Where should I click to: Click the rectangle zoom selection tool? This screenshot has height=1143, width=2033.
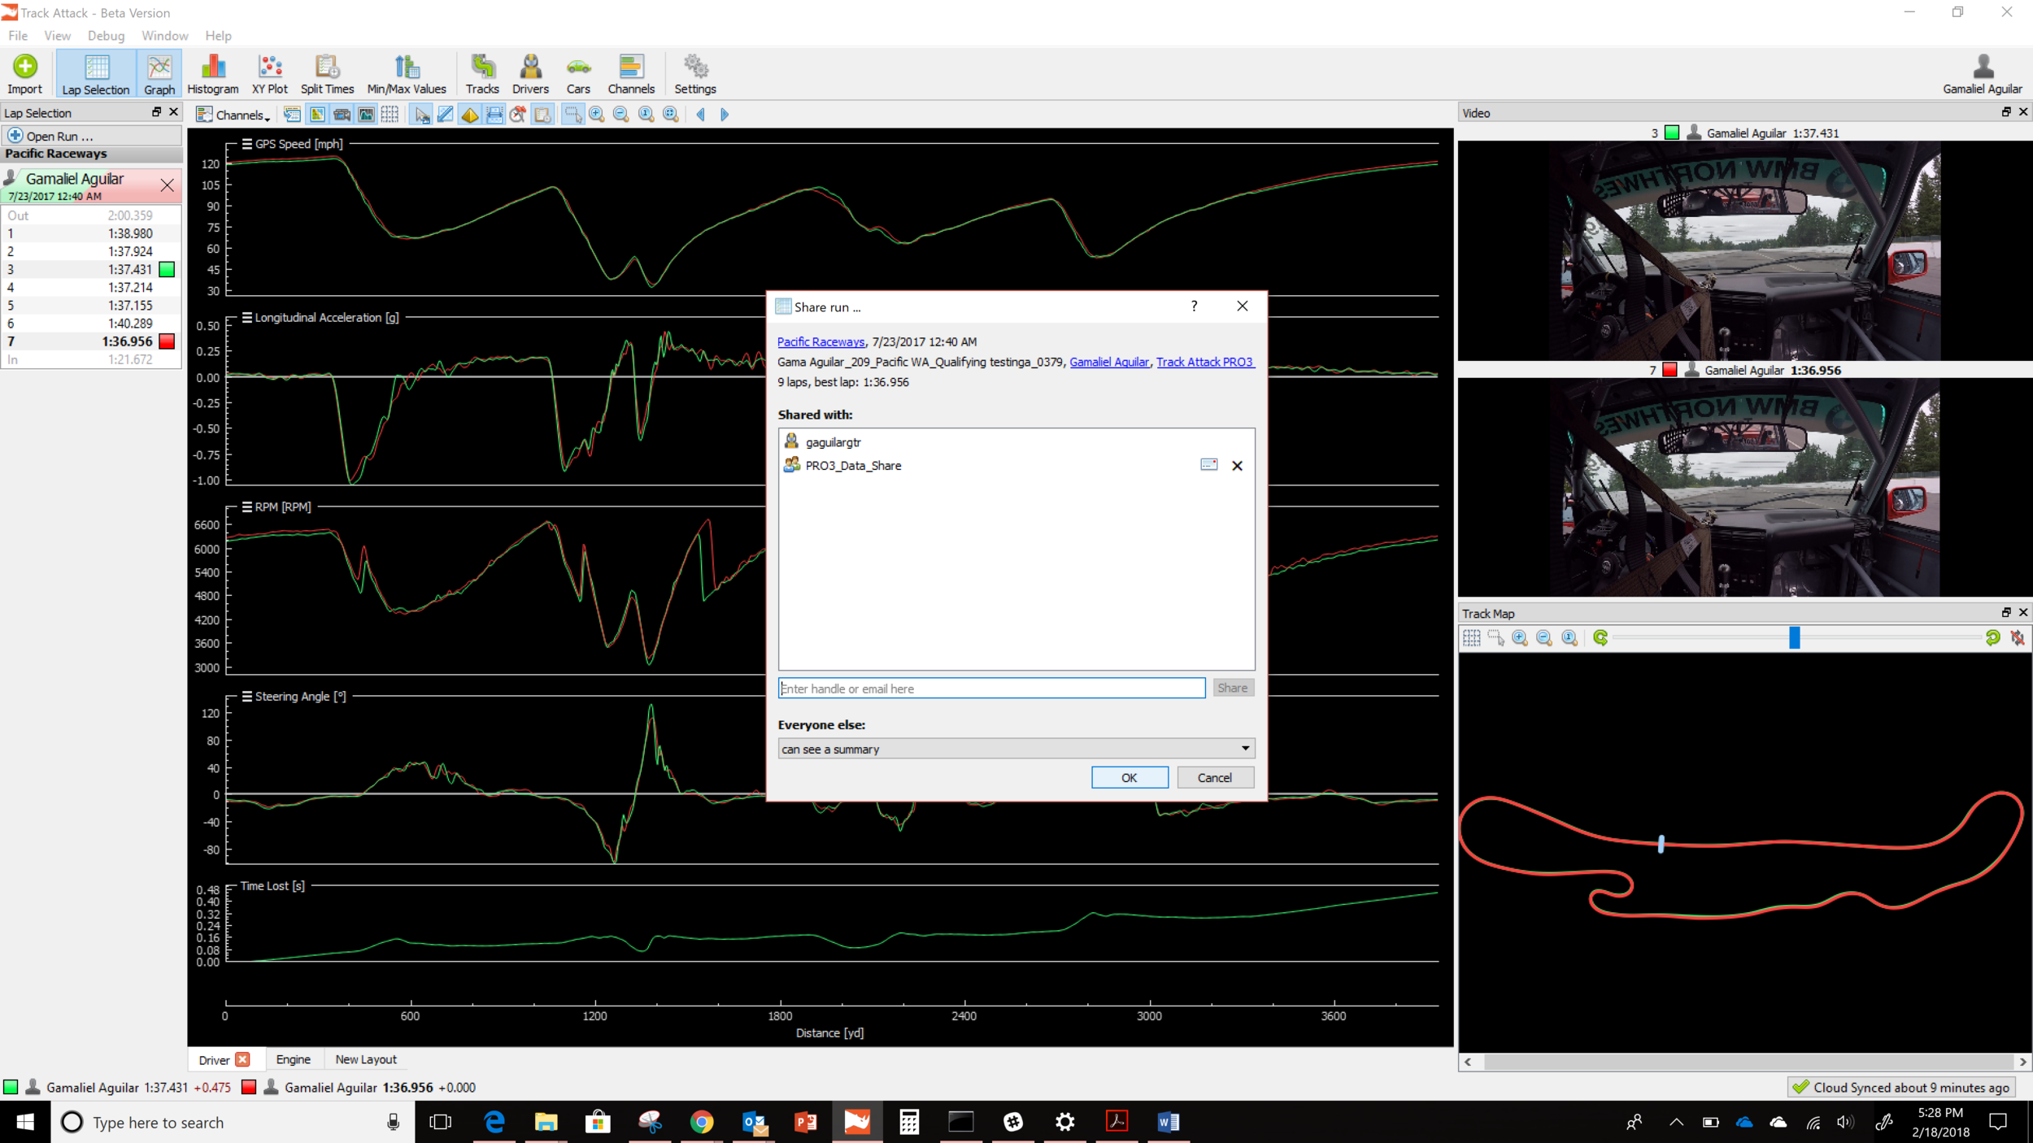point(573,115)
